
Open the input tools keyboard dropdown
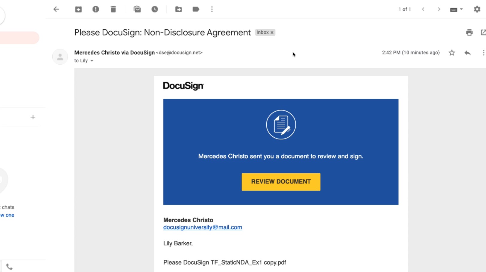tap(456, 10)
